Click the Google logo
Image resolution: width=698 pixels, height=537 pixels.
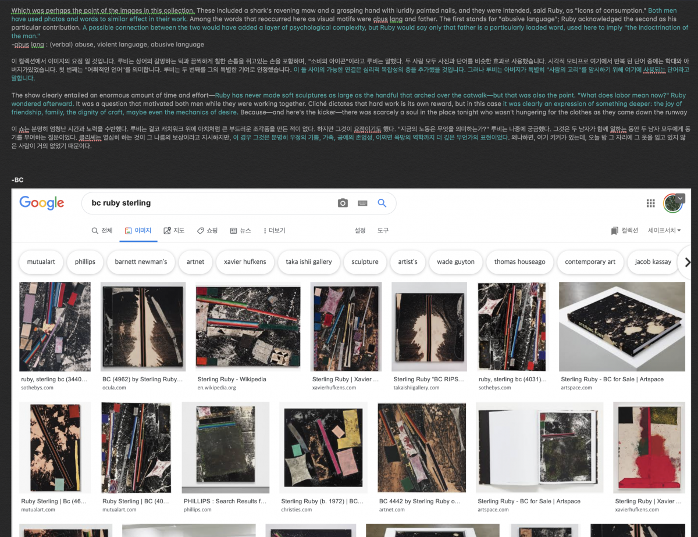click(x=41, y=202)
